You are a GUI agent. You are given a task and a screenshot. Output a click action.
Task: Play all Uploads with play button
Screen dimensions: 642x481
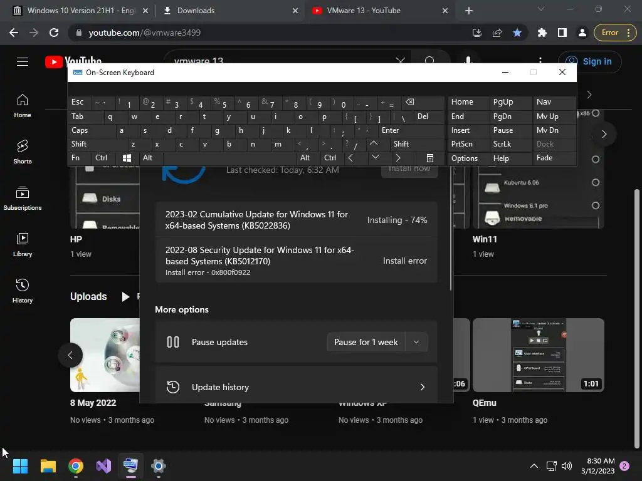[x=125, y=296]
